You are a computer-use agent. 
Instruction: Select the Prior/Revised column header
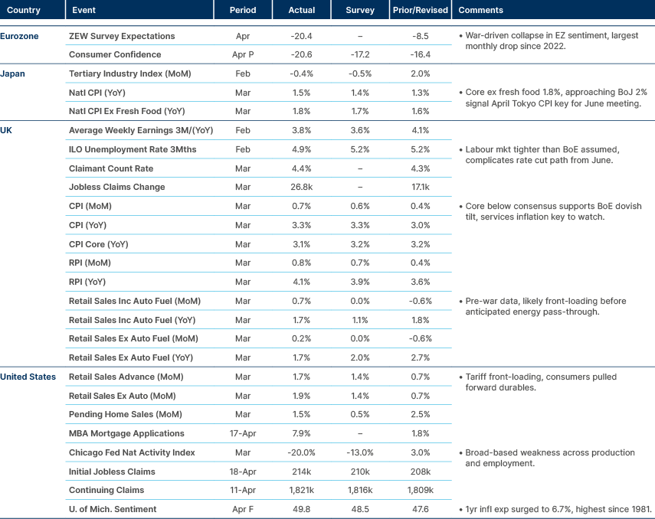[420, 9]
